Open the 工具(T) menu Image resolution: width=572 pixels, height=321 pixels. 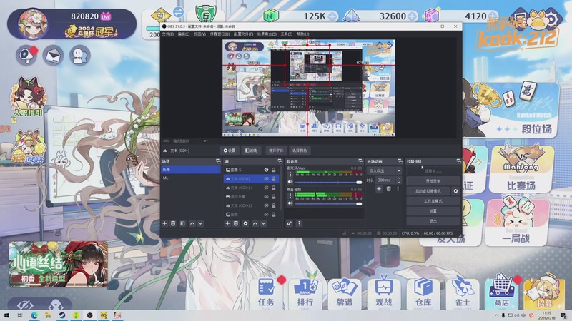point(287,34)
